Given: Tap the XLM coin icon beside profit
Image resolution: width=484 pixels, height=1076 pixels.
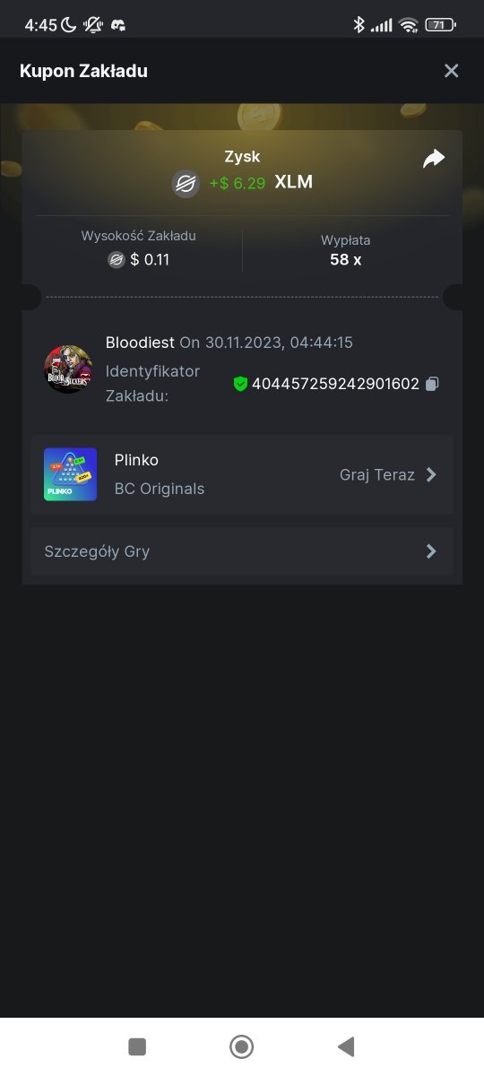Looking at the screenshot, I should coord(186,183).
